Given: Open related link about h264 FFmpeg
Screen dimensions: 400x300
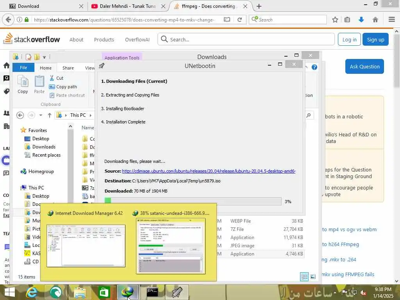Looking at the screenshot, I should 340,245.
